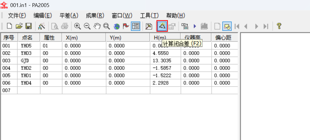Click the grayed building icon in toolbar

pyautogui.click(x=204, y=26)
